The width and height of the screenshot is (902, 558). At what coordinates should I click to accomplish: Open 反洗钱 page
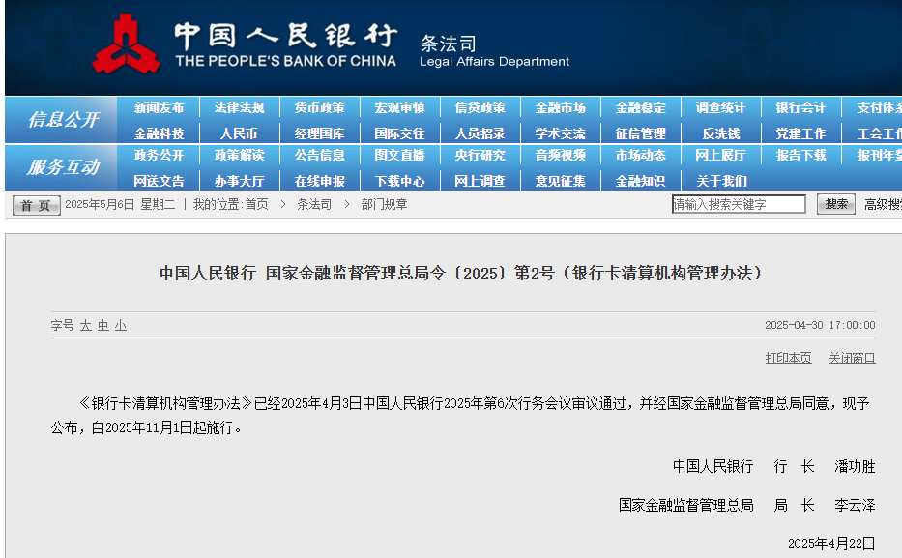click(721, 133)
